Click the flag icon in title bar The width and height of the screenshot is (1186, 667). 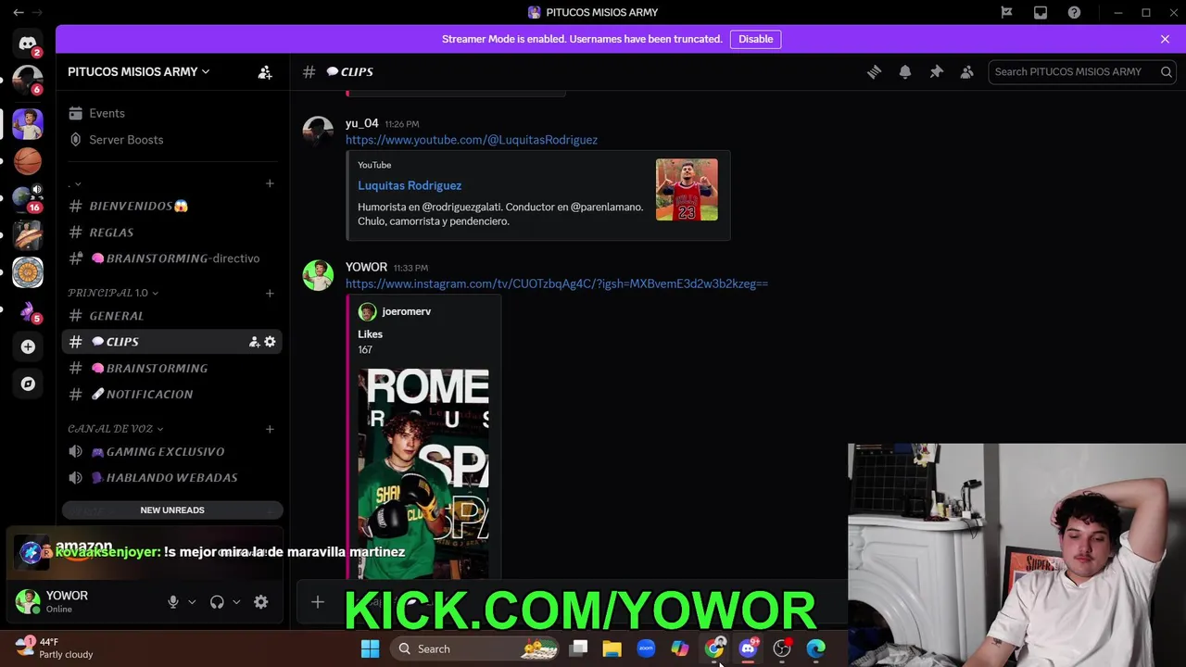(1006, 12)
